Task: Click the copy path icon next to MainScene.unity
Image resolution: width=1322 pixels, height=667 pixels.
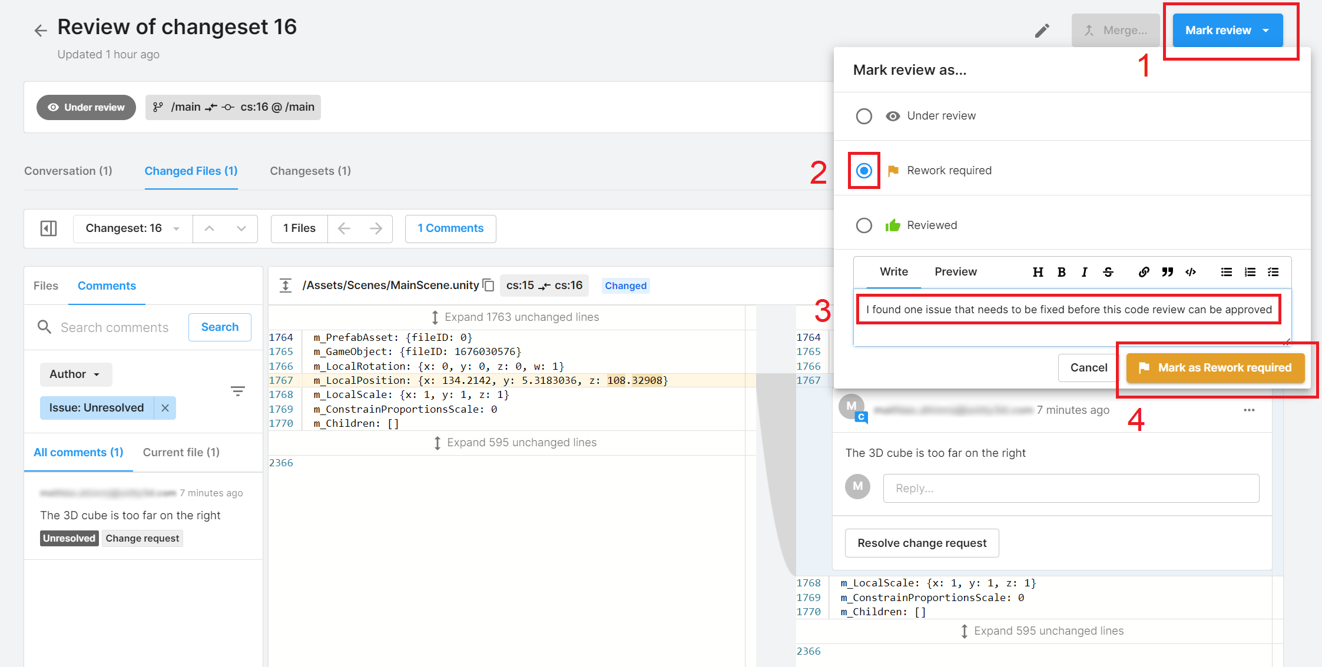Action: point(488,286)
